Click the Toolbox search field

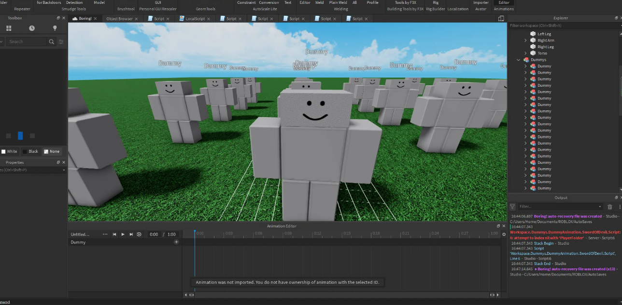(x=27, y=42)
